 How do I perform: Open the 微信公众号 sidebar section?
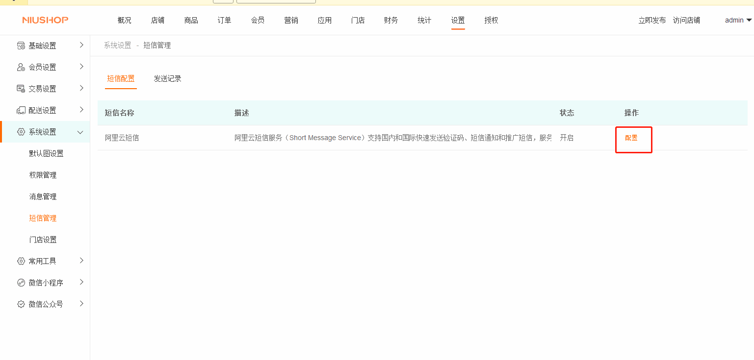click(45, 304)
